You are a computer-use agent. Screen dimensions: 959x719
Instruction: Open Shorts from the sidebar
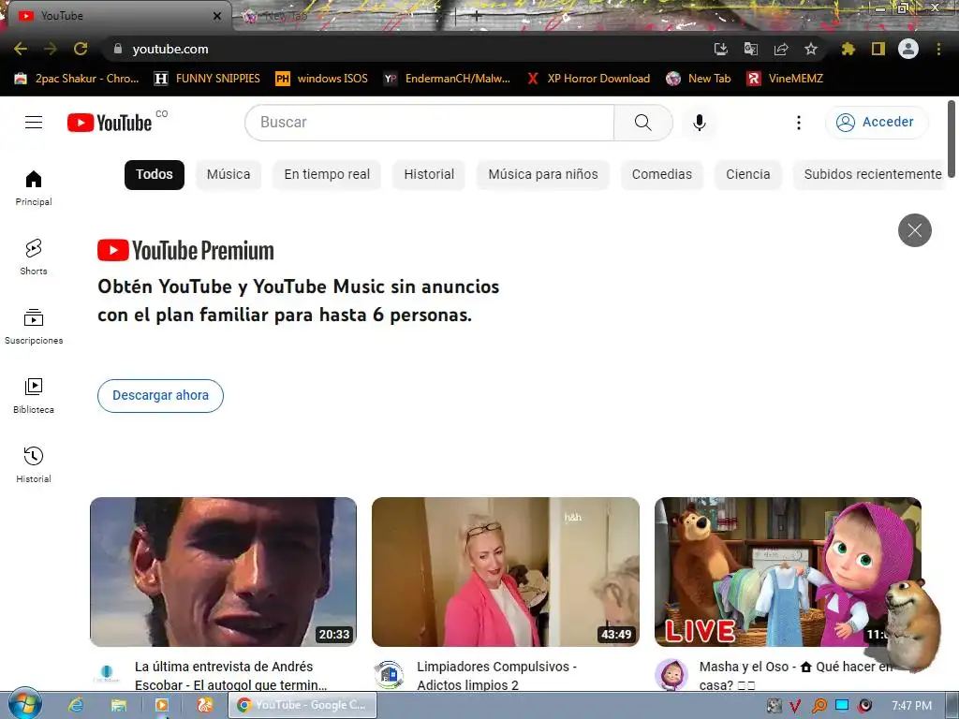point(34,257)
